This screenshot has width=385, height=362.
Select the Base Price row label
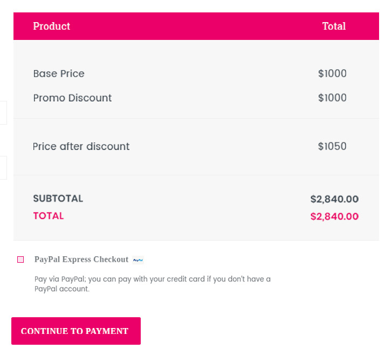pos(59,73)
